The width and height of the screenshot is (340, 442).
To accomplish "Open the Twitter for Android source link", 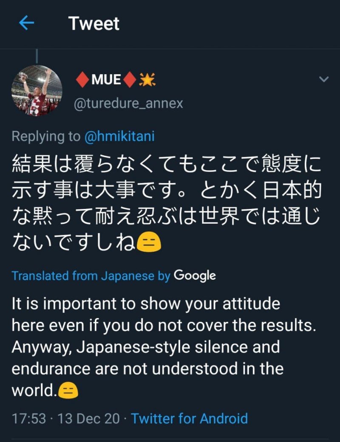I will (x=189, y=419).
